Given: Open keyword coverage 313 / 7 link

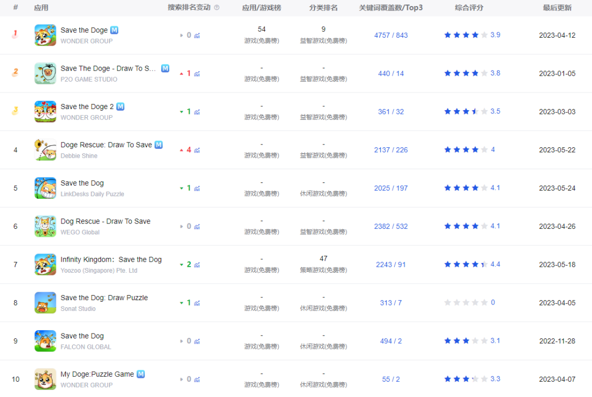Looking at the screenshot, I should (x=391, y=303).
